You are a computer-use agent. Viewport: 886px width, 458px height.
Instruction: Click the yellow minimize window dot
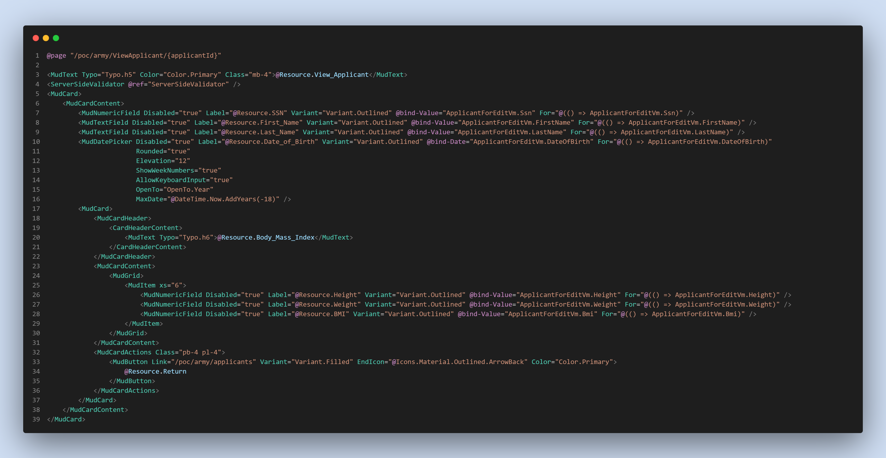tap(46, 38)
